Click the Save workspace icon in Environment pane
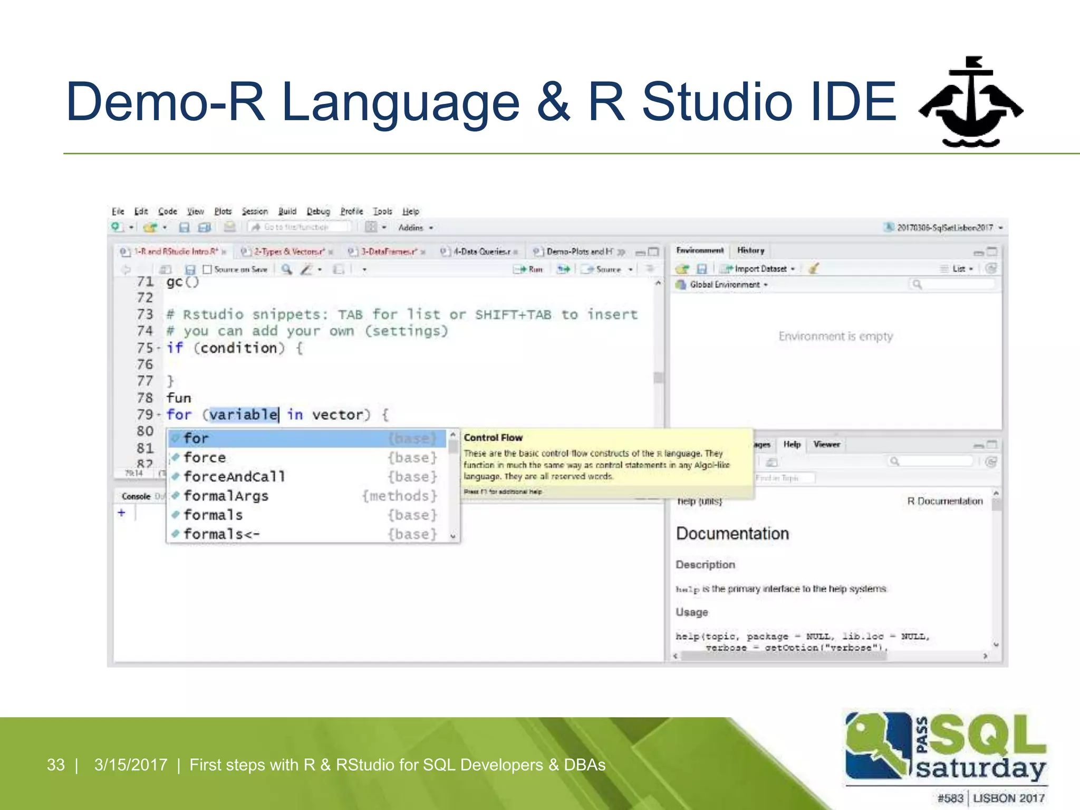1080x810 pixels. [702, 269]
